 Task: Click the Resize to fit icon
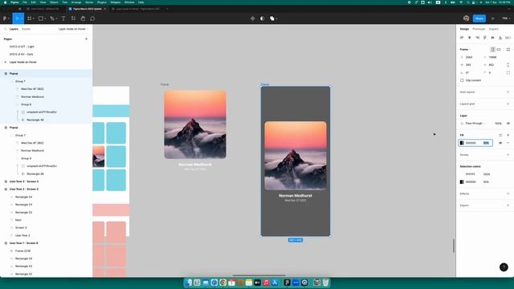tap(508, 50)
